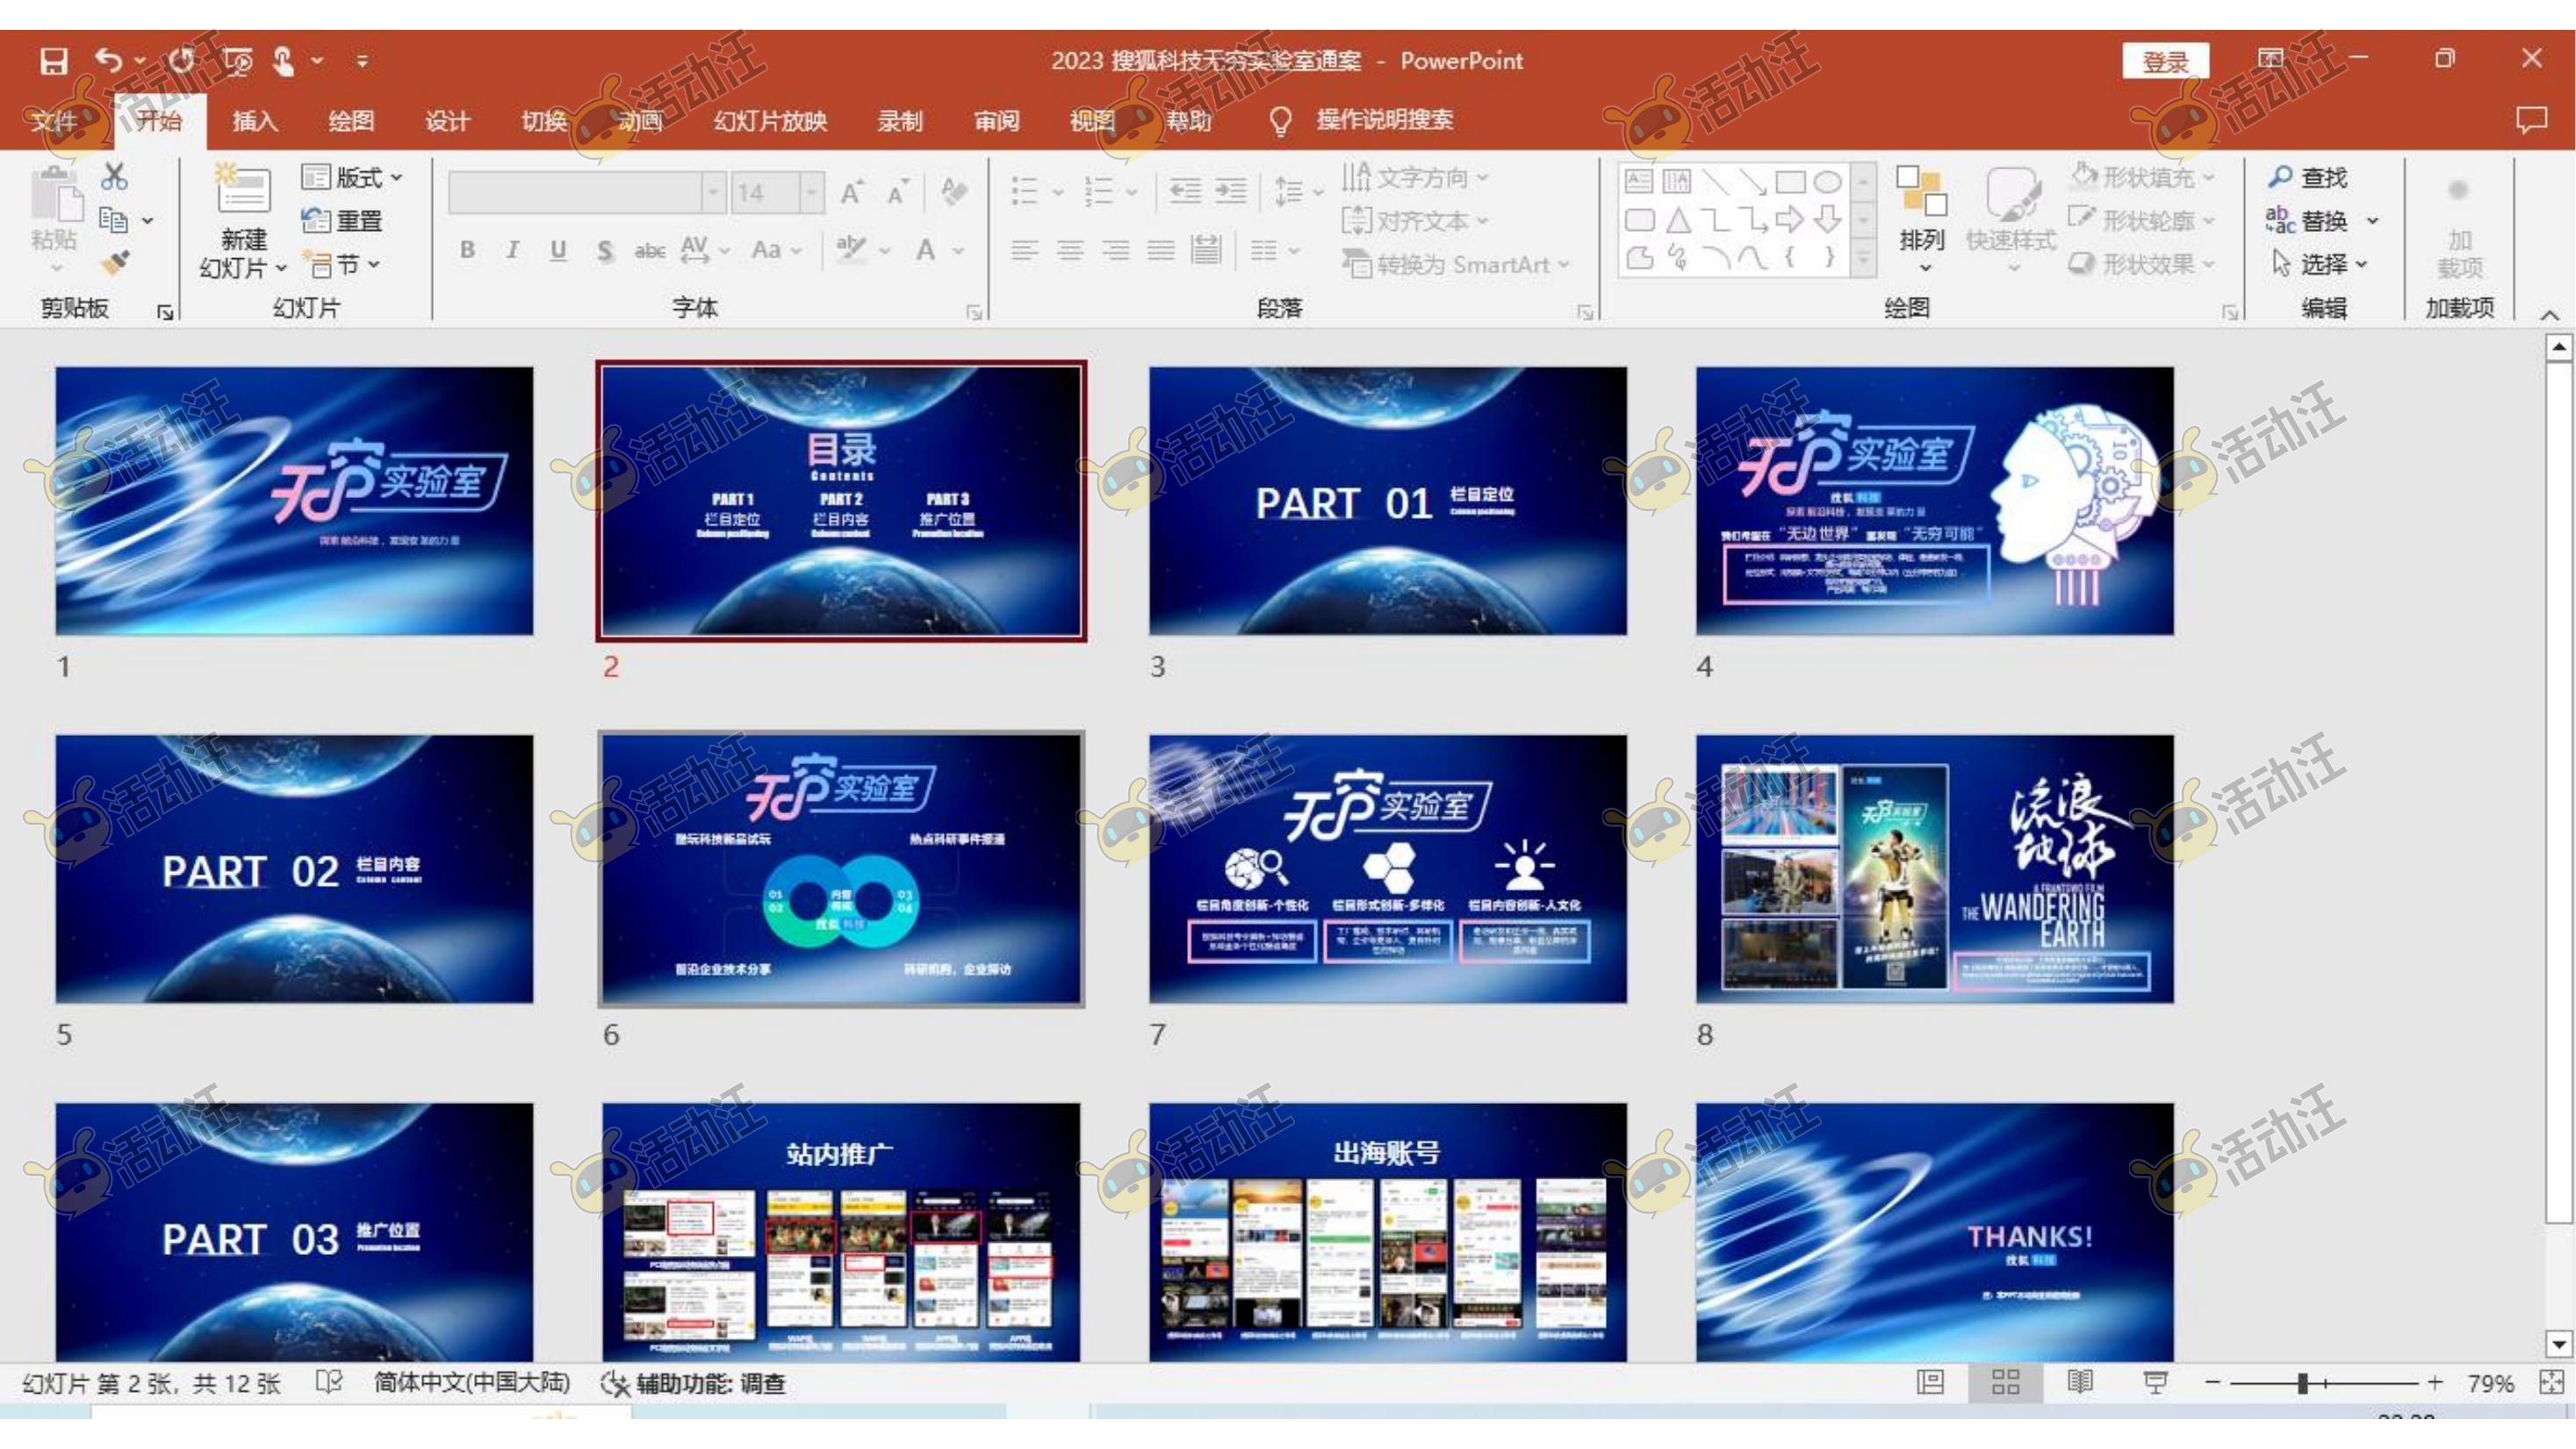The image size is (2576, 1449).
Task: Align text to the right
Action: point(1115,250)
